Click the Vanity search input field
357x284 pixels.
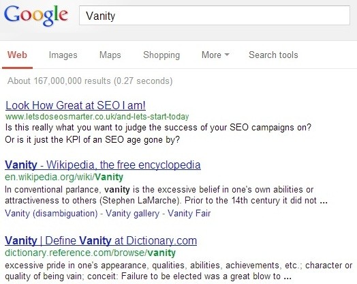pos(215,16)
